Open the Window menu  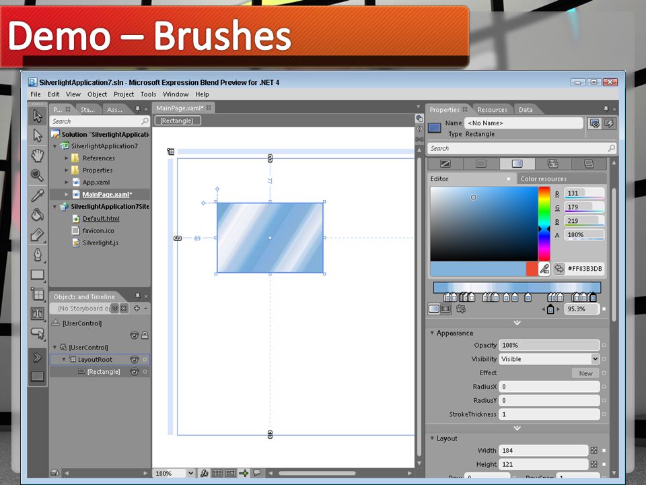[x=176, y=94]
